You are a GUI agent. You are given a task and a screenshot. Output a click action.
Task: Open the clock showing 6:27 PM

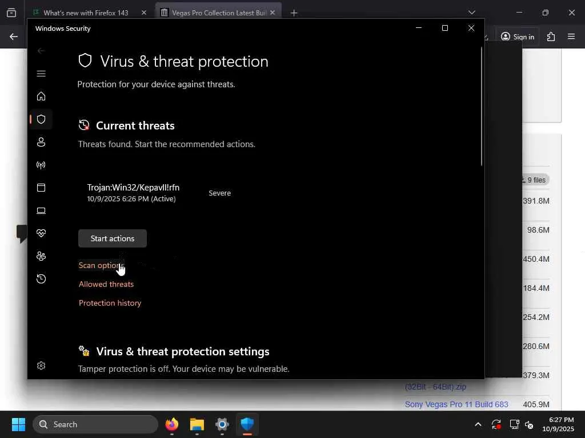(558, 424)
